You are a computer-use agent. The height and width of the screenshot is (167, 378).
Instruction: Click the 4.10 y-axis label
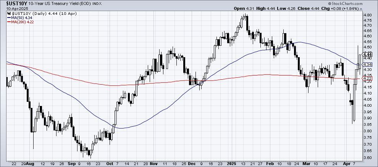(368, 93)
